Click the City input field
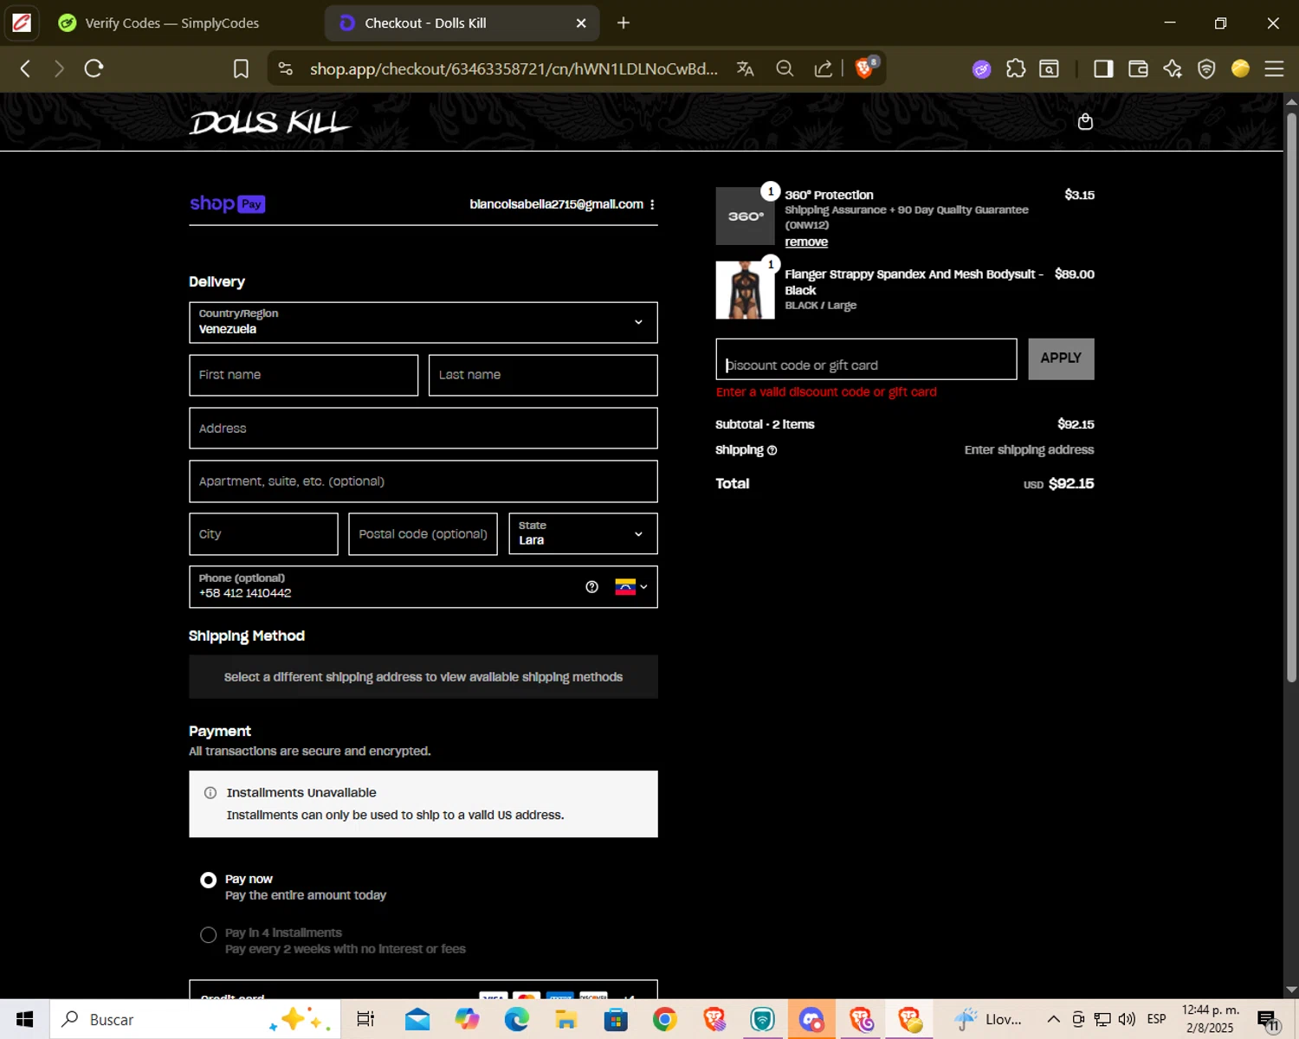The image size is (1299, 1039). [263, 534]
